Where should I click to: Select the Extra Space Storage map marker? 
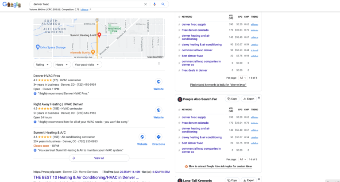(38, 47)
